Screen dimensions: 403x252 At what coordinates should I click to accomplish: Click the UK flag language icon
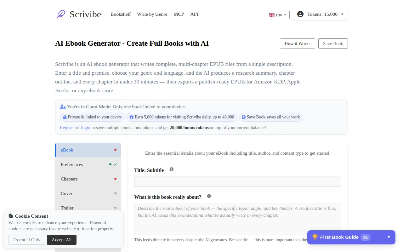point(272,15)
